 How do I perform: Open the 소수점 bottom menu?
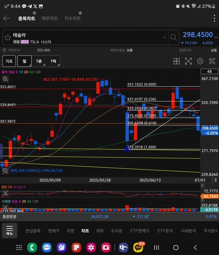(x=116, y=231)
